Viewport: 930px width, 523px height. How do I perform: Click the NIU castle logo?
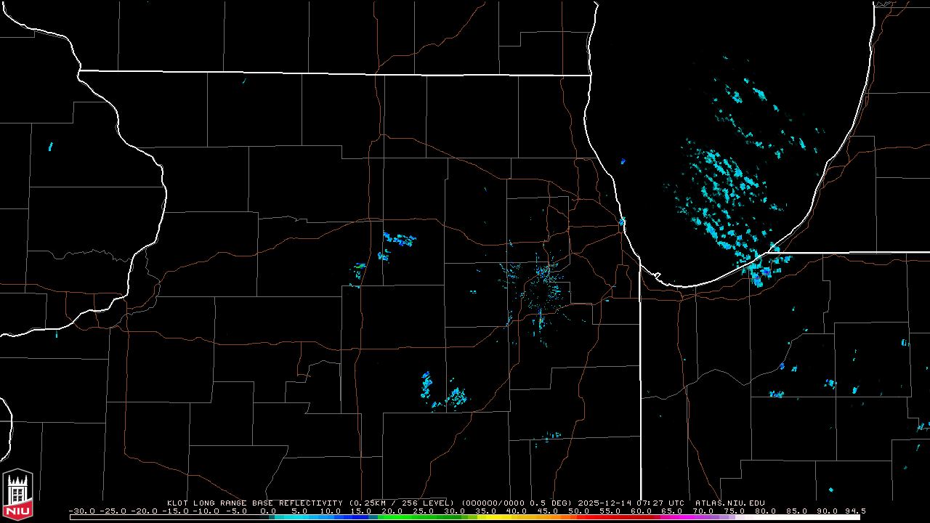[18, 495]
